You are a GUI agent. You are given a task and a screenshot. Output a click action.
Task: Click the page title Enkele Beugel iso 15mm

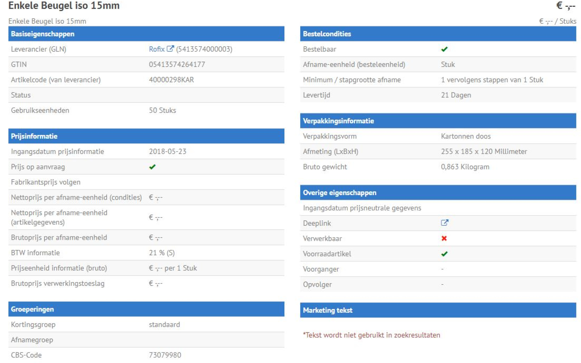pyautogui.click(x=64, y=6)
